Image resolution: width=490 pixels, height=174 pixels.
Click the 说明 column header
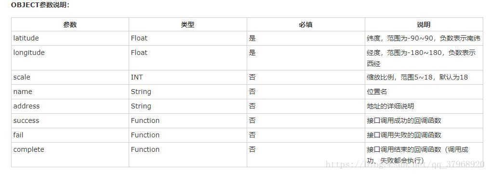[424, 25]
